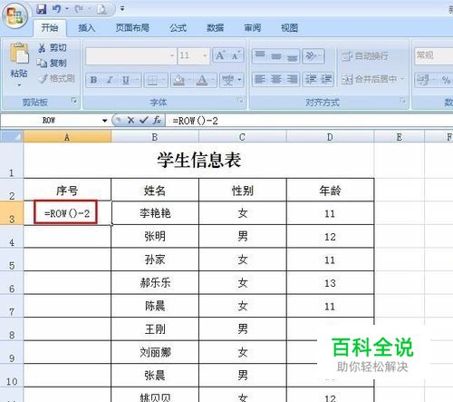Image resolution: width=453 pixels, height=402 pixels.
Task: Switch to the 开始 Home tab
Action: click(x=50, y=28)
